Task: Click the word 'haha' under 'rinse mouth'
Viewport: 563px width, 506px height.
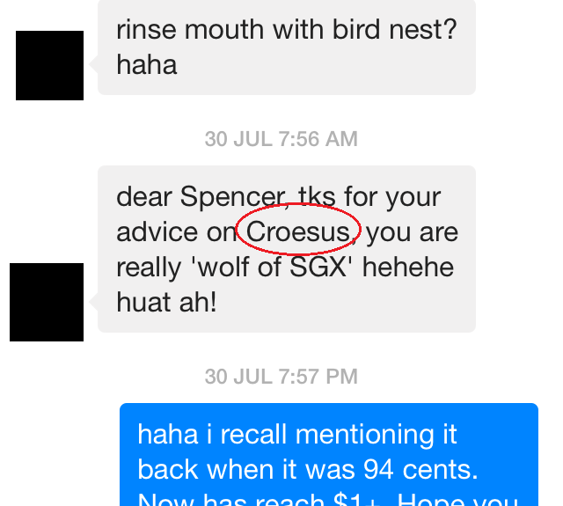Action: (147, 64)
